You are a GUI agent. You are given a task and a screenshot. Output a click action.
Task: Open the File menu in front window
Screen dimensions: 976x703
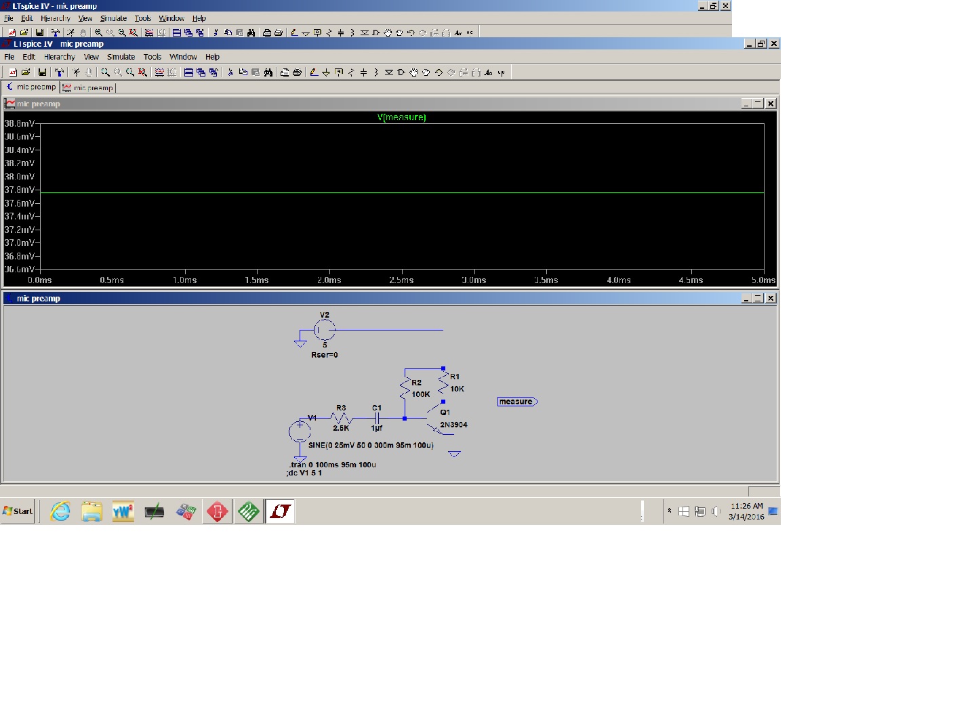(9, 57)
